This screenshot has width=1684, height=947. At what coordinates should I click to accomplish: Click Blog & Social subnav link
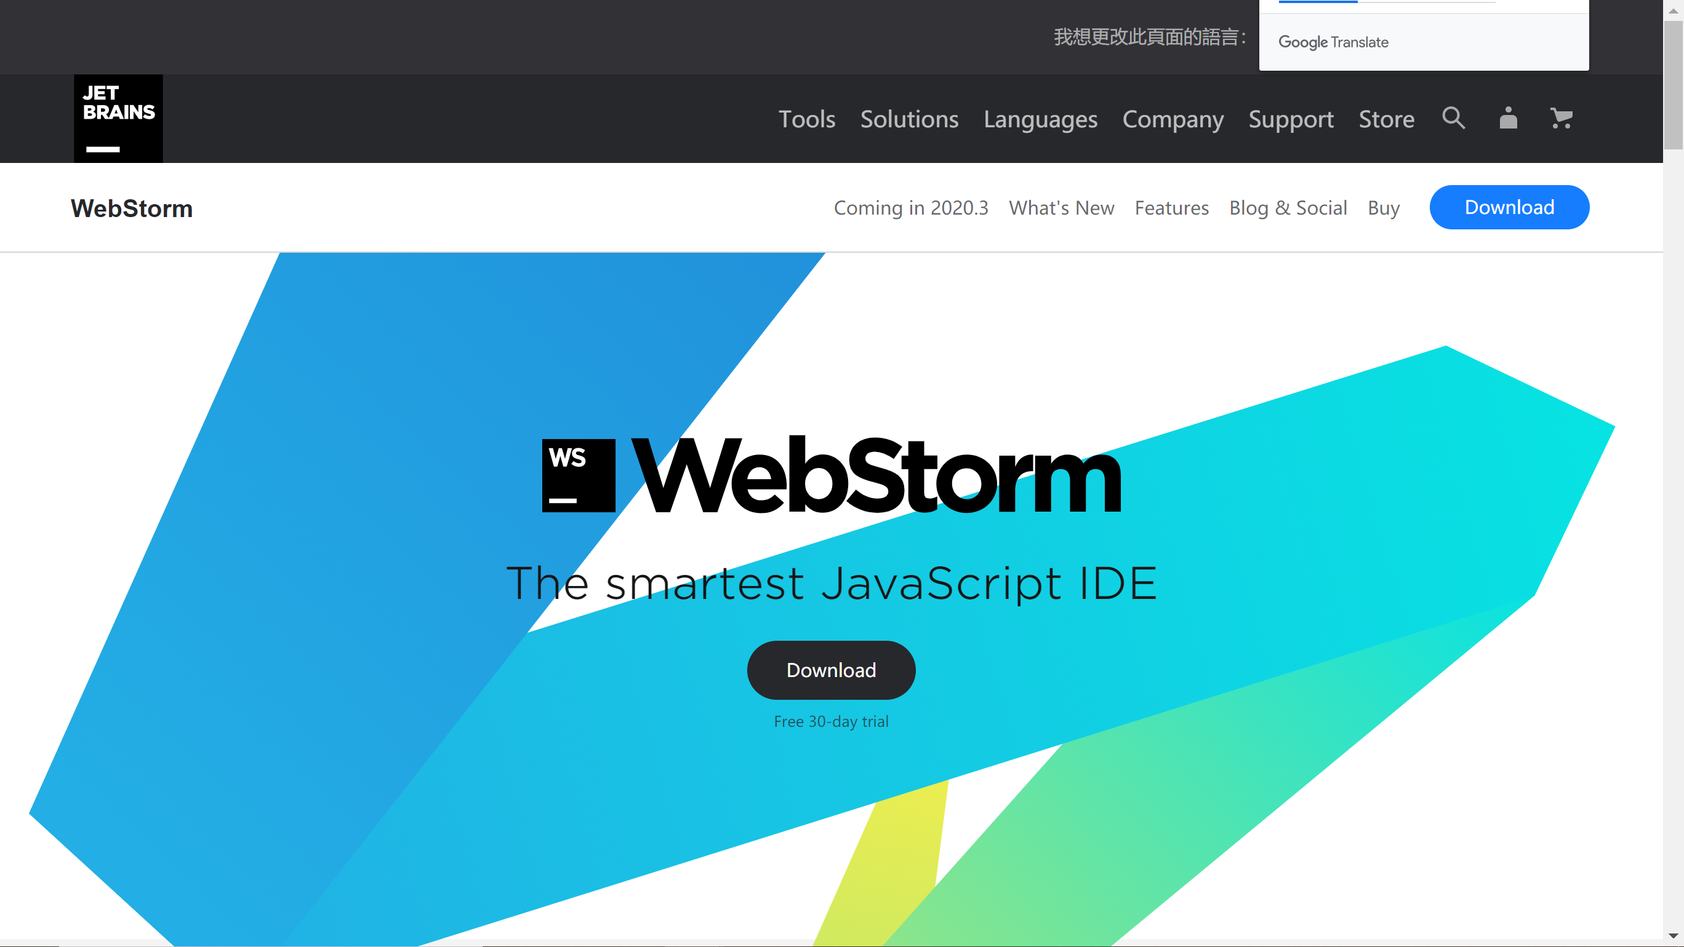click(x=1287, y=207)
